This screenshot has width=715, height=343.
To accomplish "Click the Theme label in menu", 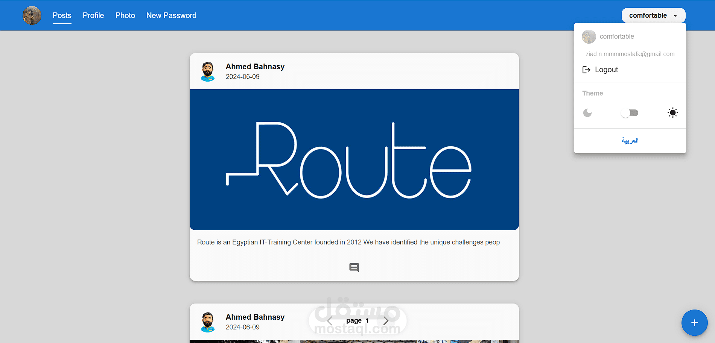I will pos(593,93).
